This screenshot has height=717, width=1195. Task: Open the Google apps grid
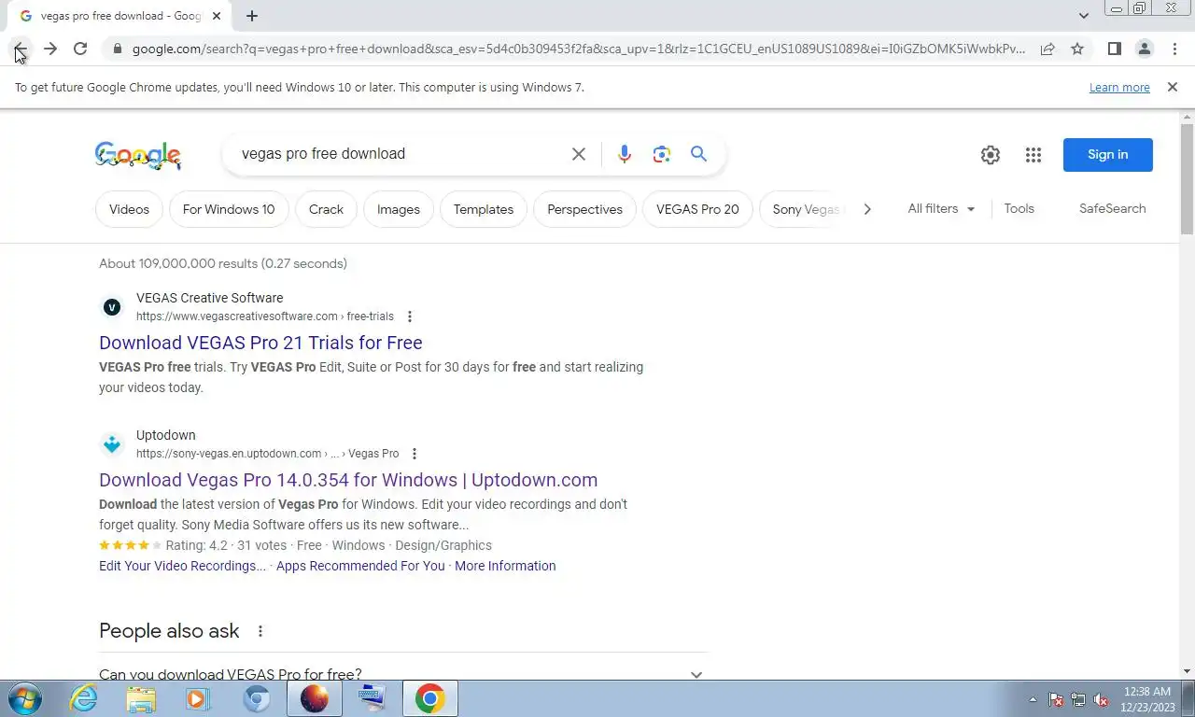point(1033,155)
